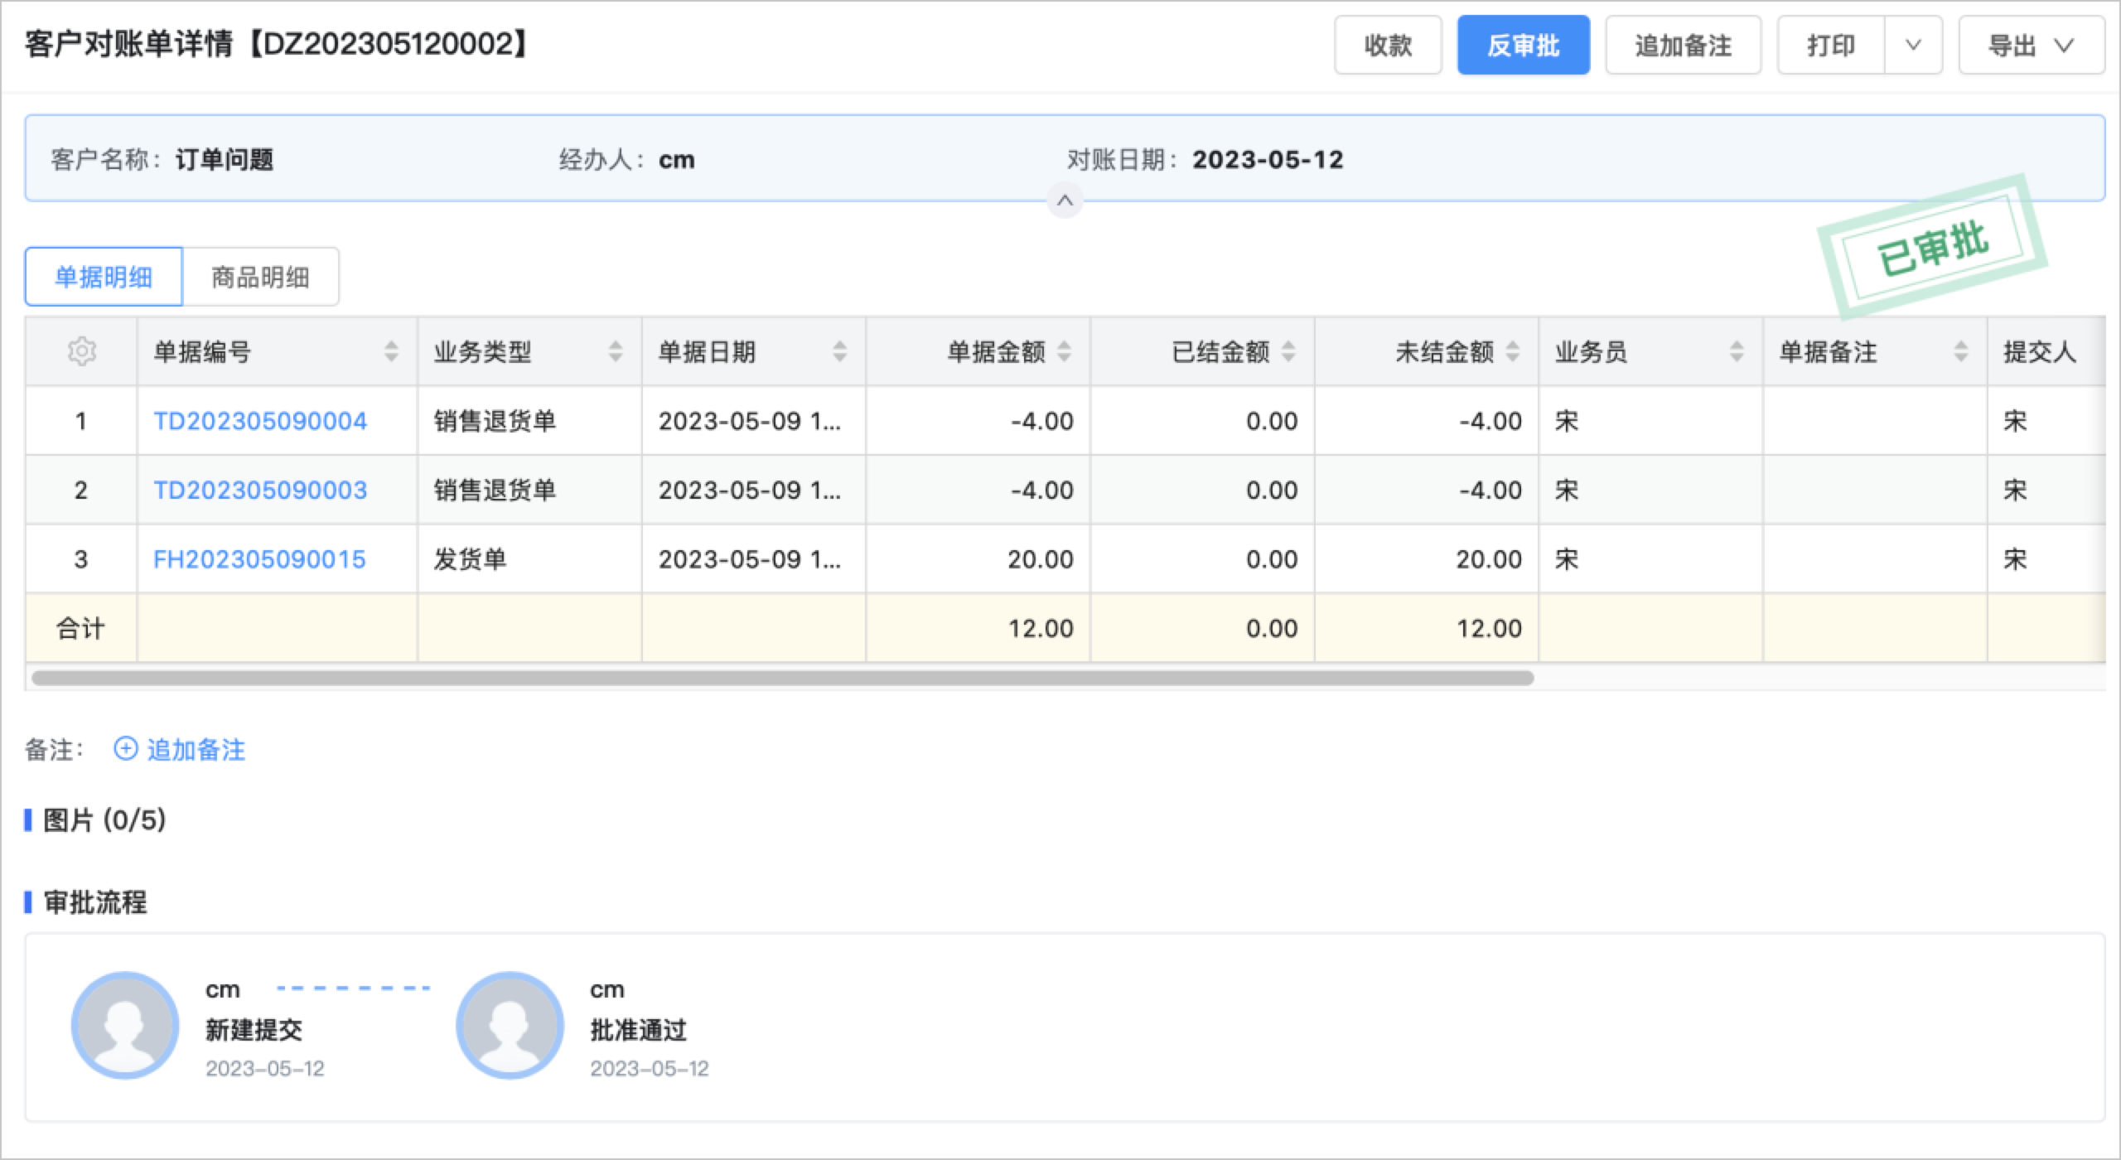2121x1160 pixels.
Task: Sort by 业务类型 column arrows
Action: click(x=615, y=351)
